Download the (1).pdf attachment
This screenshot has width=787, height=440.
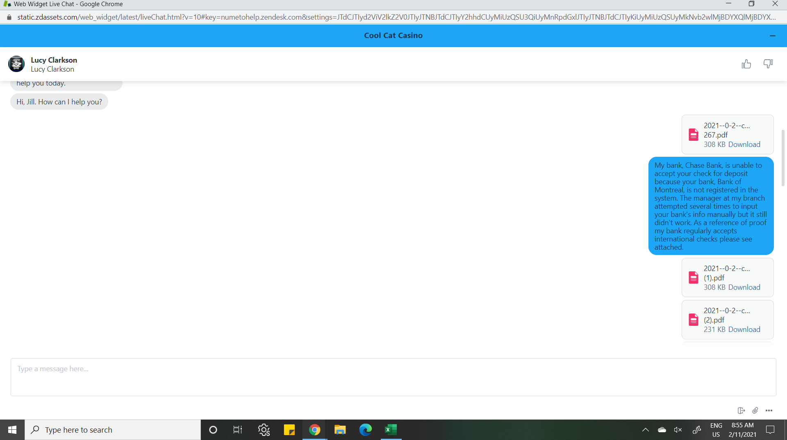click(x=744, y=287)
